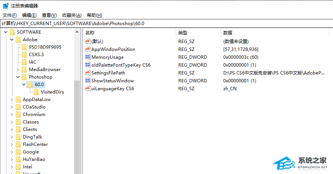The width and height of the screenshot is (333, 174).
Task: Click the ShowStatusWindow DWORD icon
Action: click(x=88, y=80)
